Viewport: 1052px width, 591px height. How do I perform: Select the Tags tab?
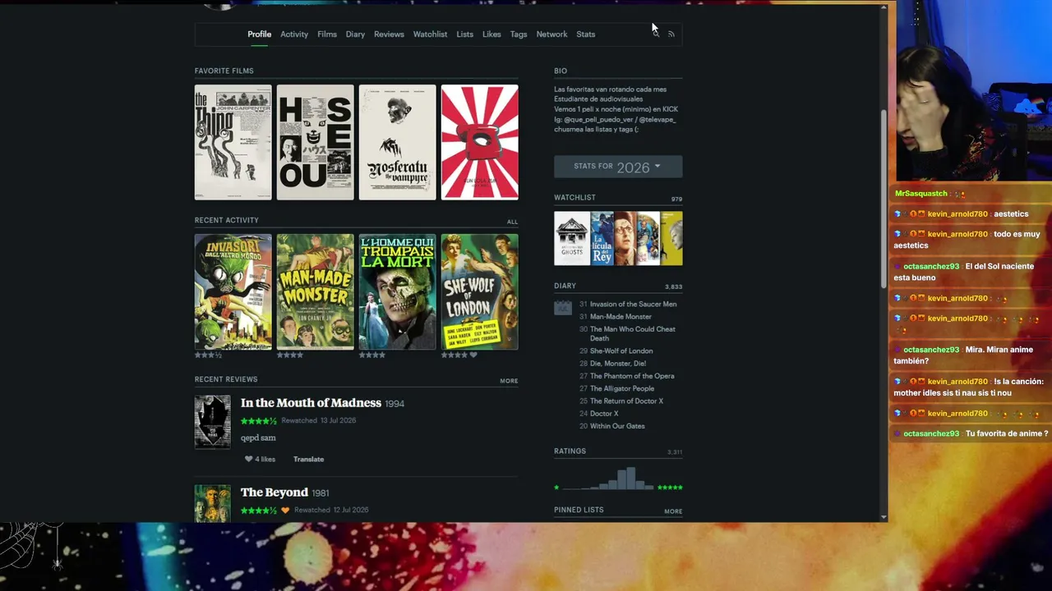point(519,34)
